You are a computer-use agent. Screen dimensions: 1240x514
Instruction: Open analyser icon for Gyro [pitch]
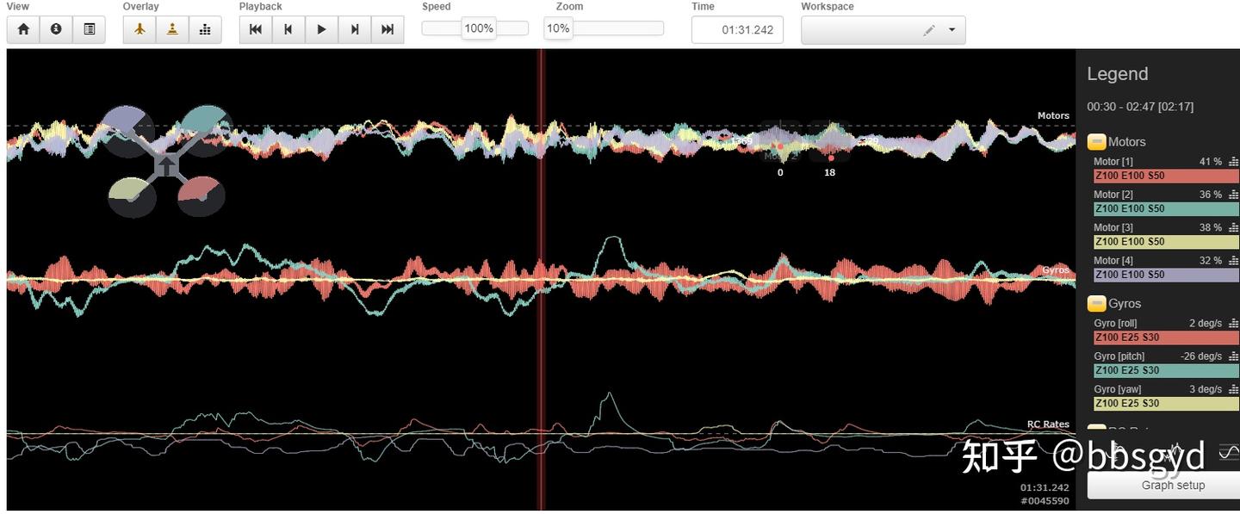tap(1233, 356)
